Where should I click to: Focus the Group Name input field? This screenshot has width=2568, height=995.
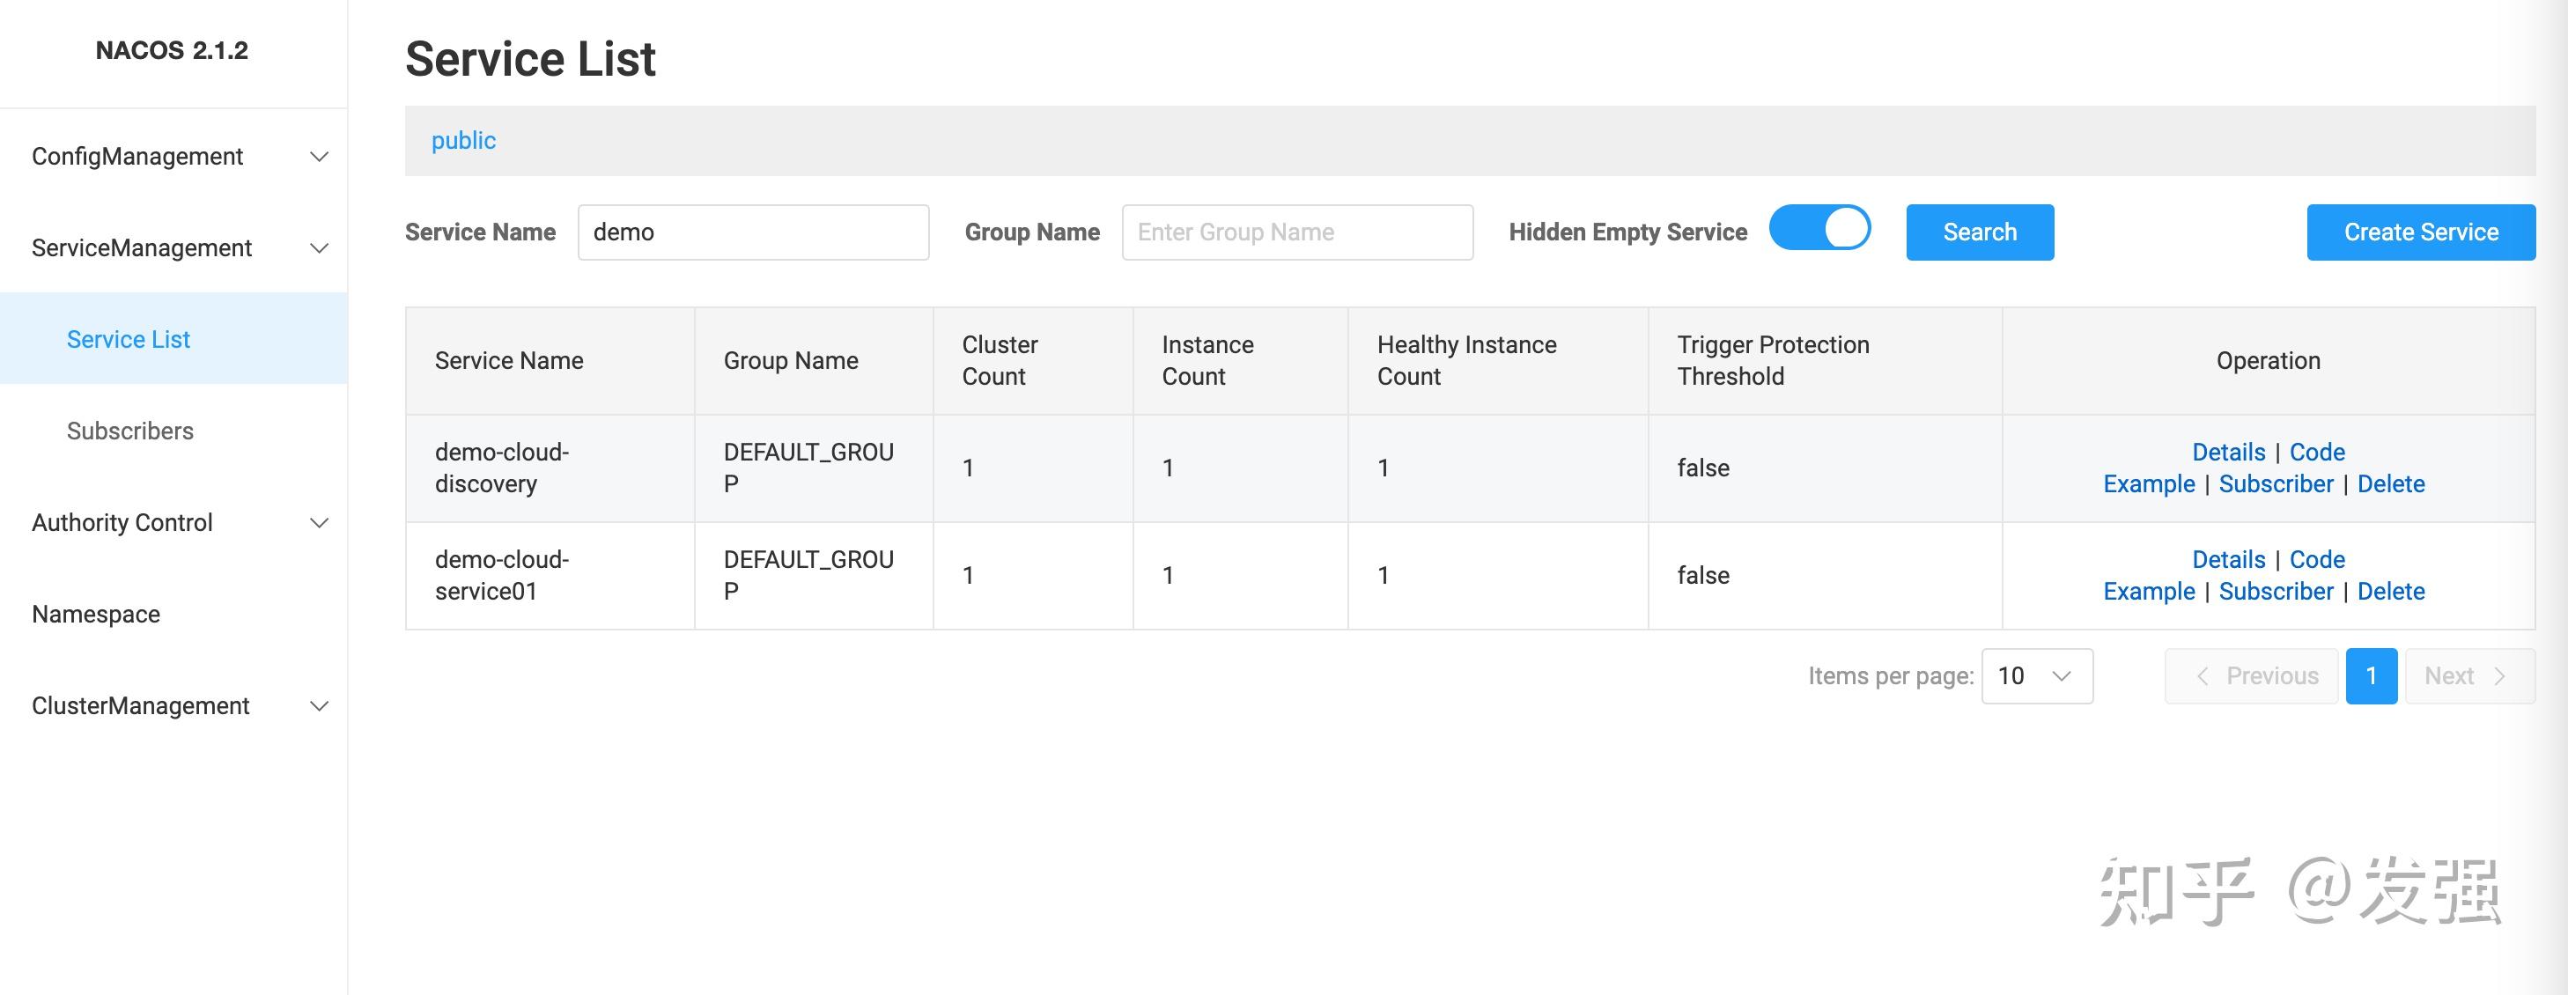click(x=1297, y=232)
